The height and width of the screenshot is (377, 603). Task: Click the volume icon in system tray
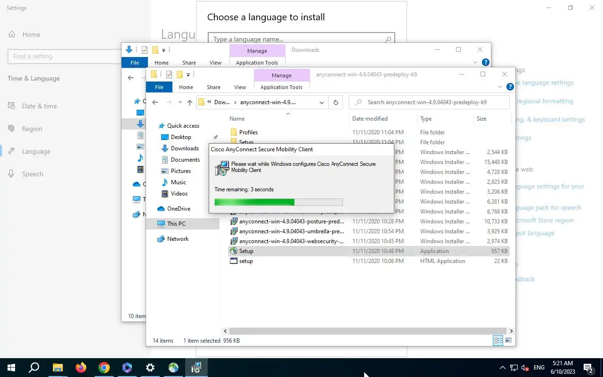525,368
